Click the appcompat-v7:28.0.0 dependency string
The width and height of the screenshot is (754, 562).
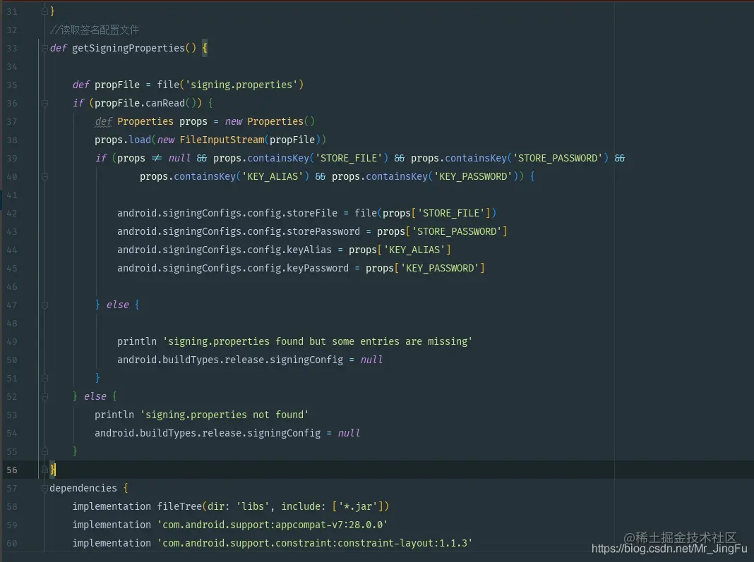coord(273,525)
